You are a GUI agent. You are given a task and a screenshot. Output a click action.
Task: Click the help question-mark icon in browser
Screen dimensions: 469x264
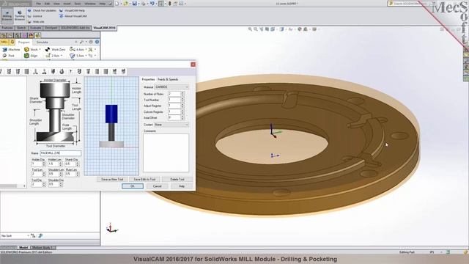tap(97, 42)
